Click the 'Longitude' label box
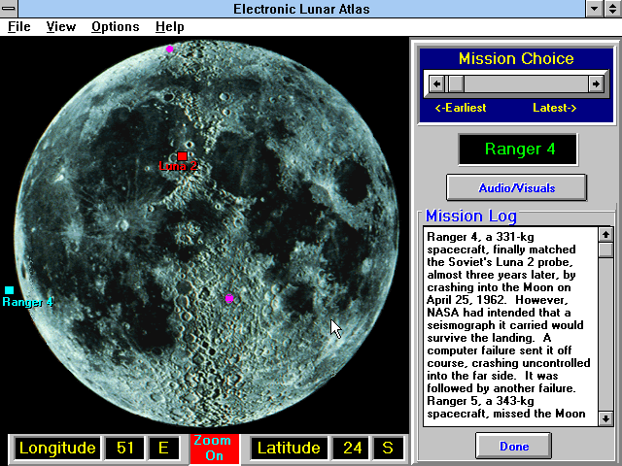Screen dimensions: 622x466 [57, 449]
